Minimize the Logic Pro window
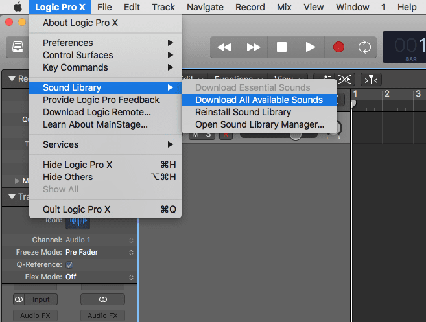Viewport: 426px width, 322px height. tap(22, 22)
